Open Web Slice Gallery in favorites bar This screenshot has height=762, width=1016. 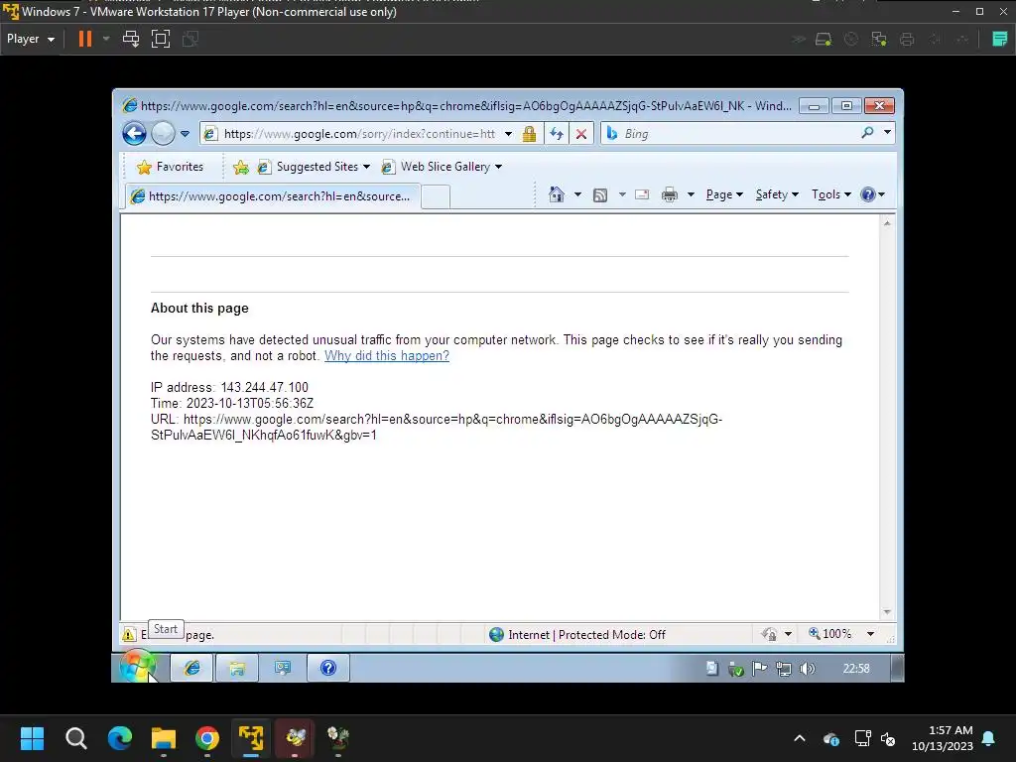tap(442, 167)
